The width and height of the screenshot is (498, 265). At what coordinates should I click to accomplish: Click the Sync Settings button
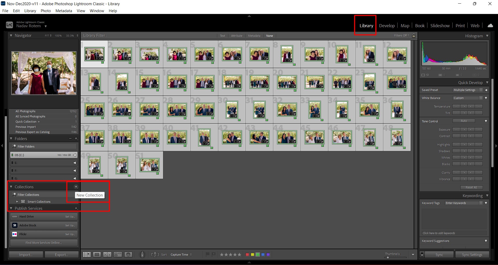(472, 255)
